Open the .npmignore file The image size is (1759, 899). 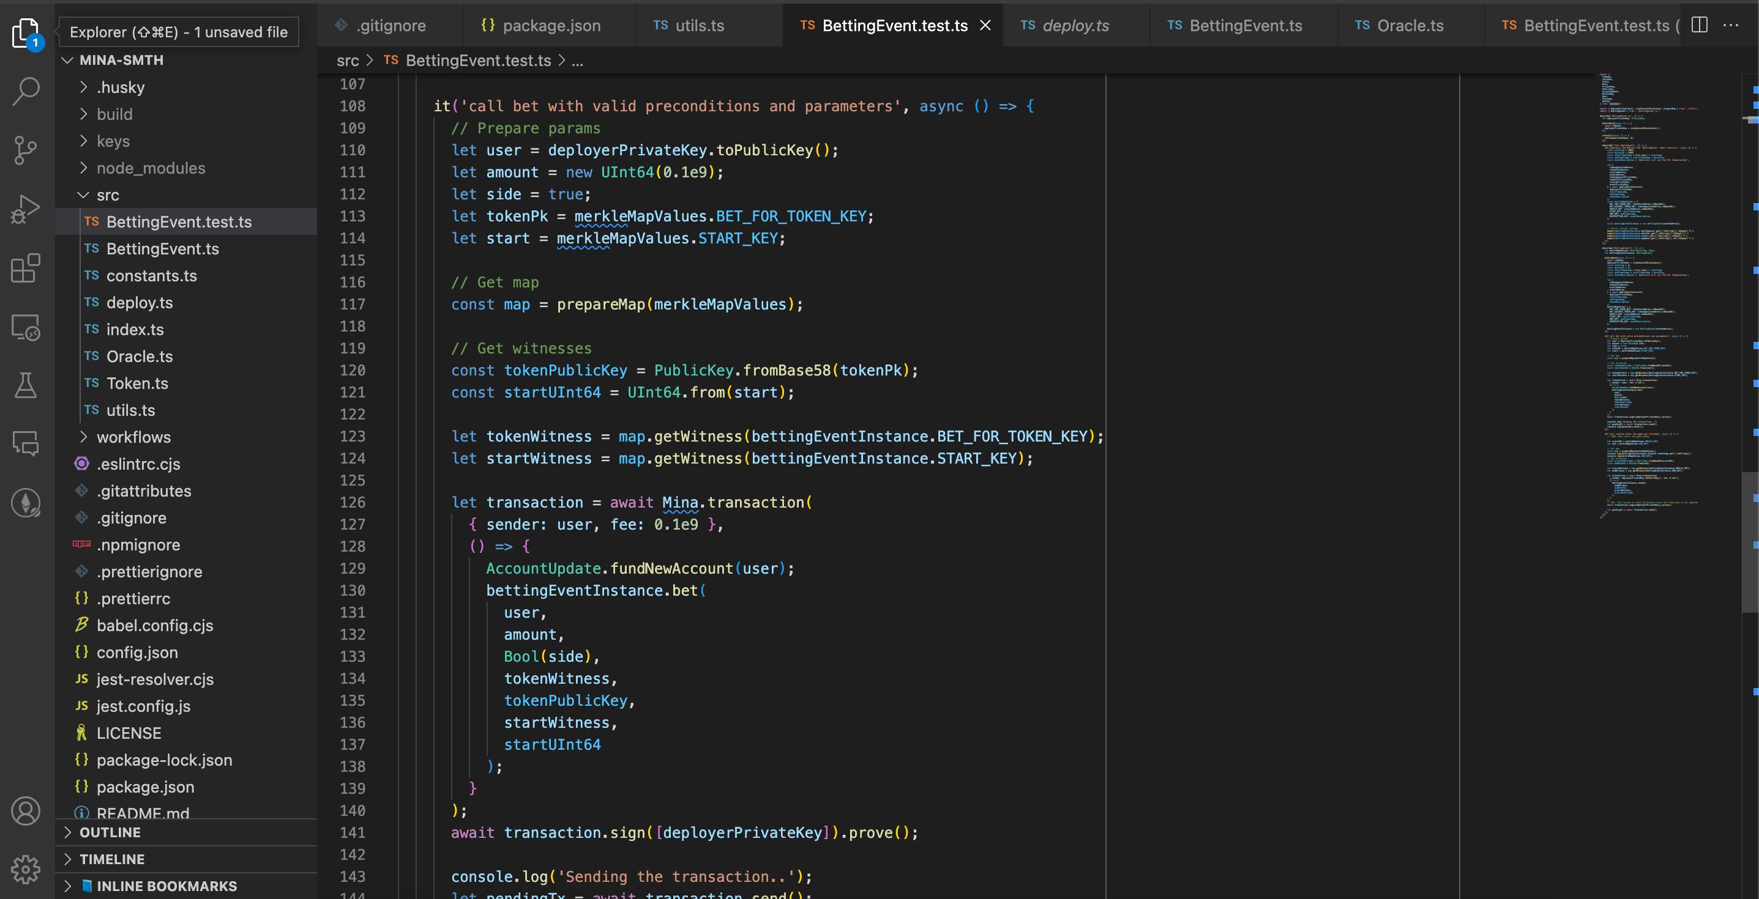point(185,545)
